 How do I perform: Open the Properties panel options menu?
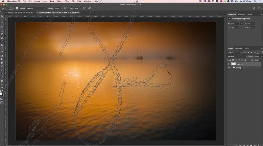point(261,14)
